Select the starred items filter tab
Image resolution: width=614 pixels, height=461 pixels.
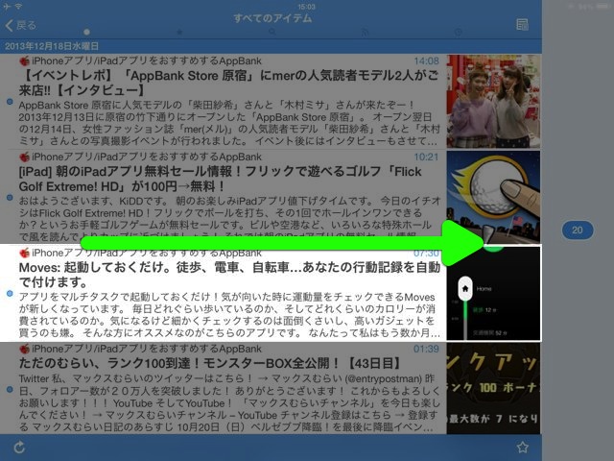(179, 32)
